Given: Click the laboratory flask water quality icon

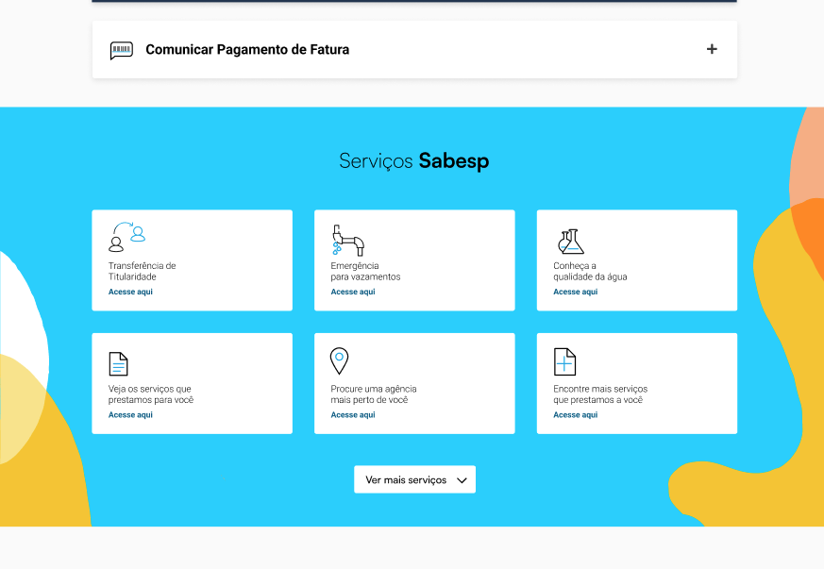Looking at the screenshot, I should (x=570, y=242).
